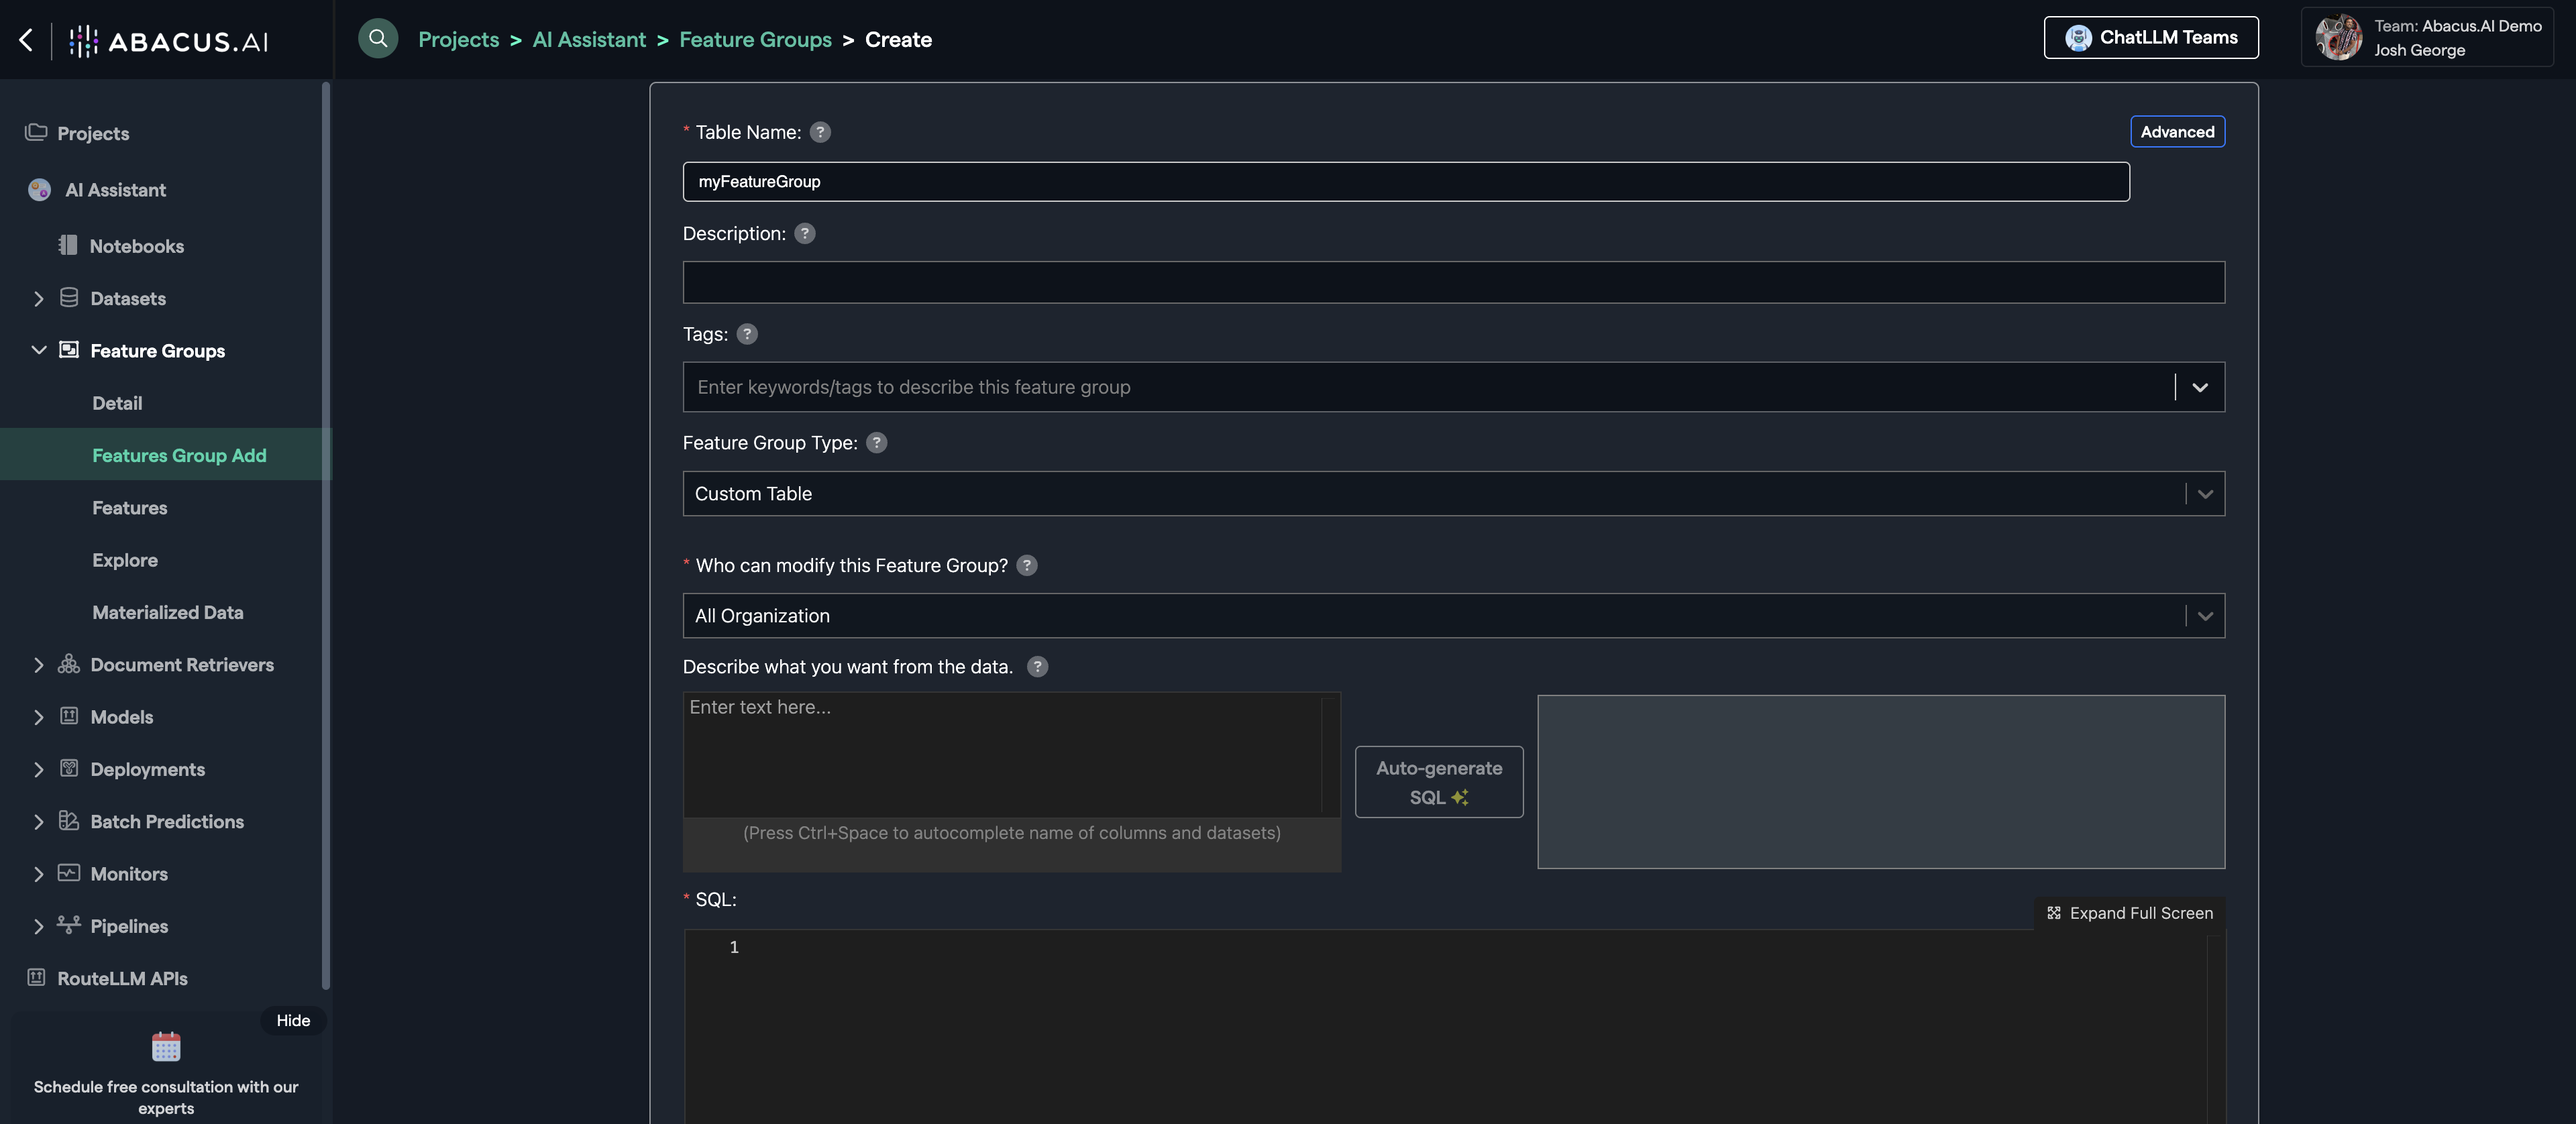Click the back arrow icon
Viewport: 2576px width, 1124px height.
click(26, 40)
